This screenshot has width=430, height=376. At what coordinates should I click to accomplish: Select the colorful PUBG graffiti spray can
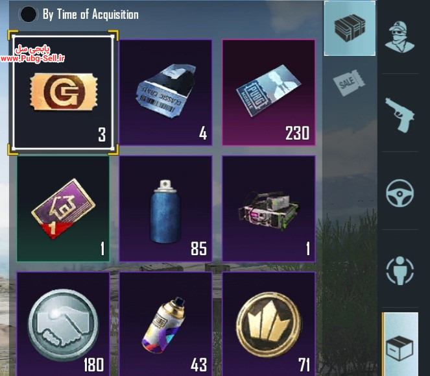pyautogui.click(x=166, y=324)
